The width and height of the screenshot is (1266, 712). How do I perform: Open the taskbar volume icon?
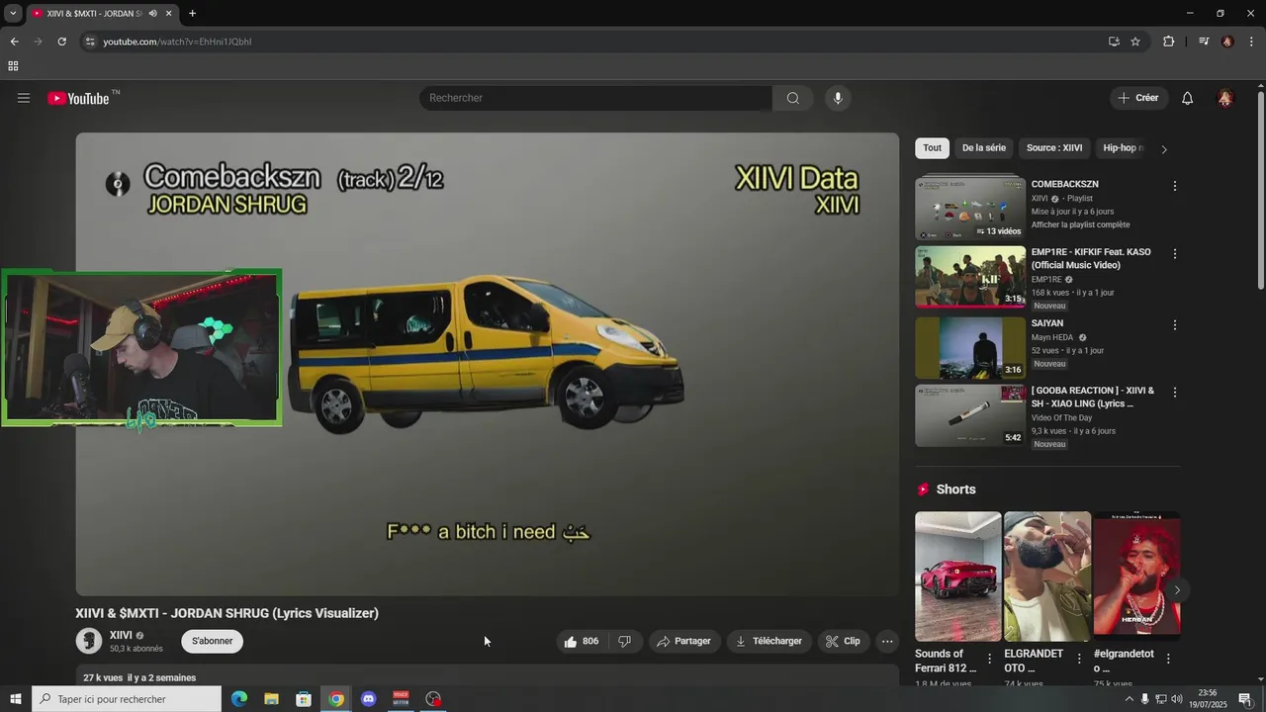pos(1176,699)
